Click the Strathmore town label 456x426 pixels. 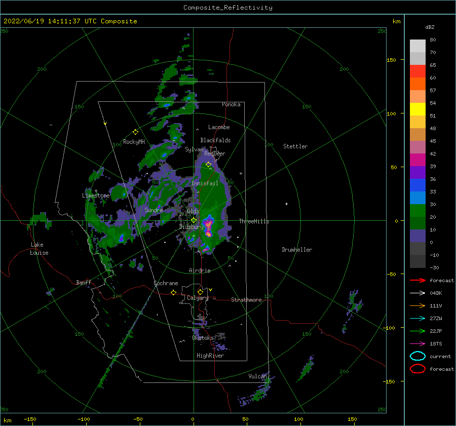coord(246,300)
